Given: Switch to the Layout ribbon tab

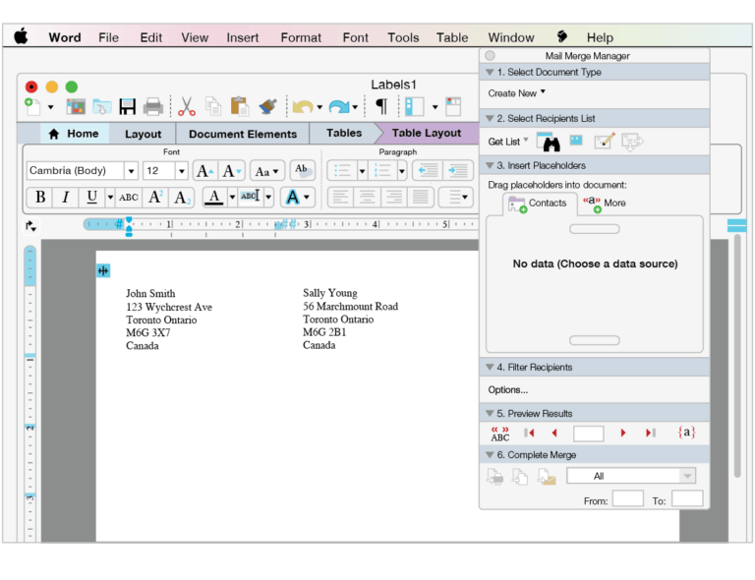Looking at the screenshot, I should coord(143,135).
